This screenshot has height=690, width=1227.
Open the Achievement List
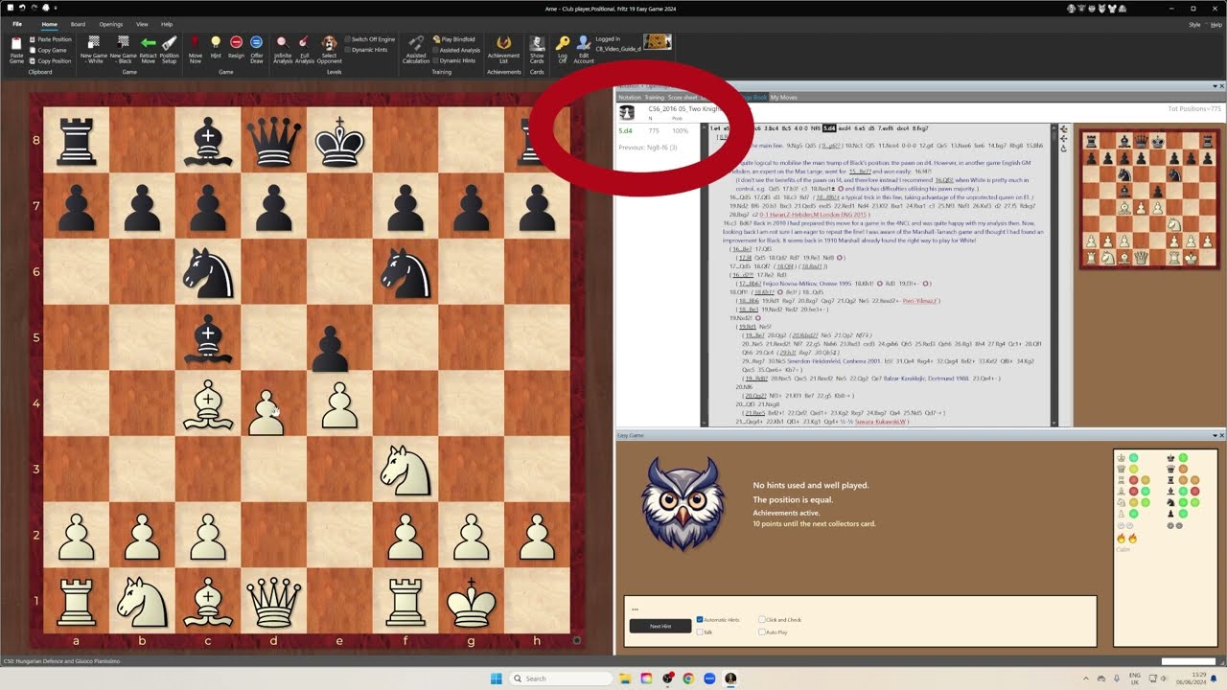pos(503,50)
